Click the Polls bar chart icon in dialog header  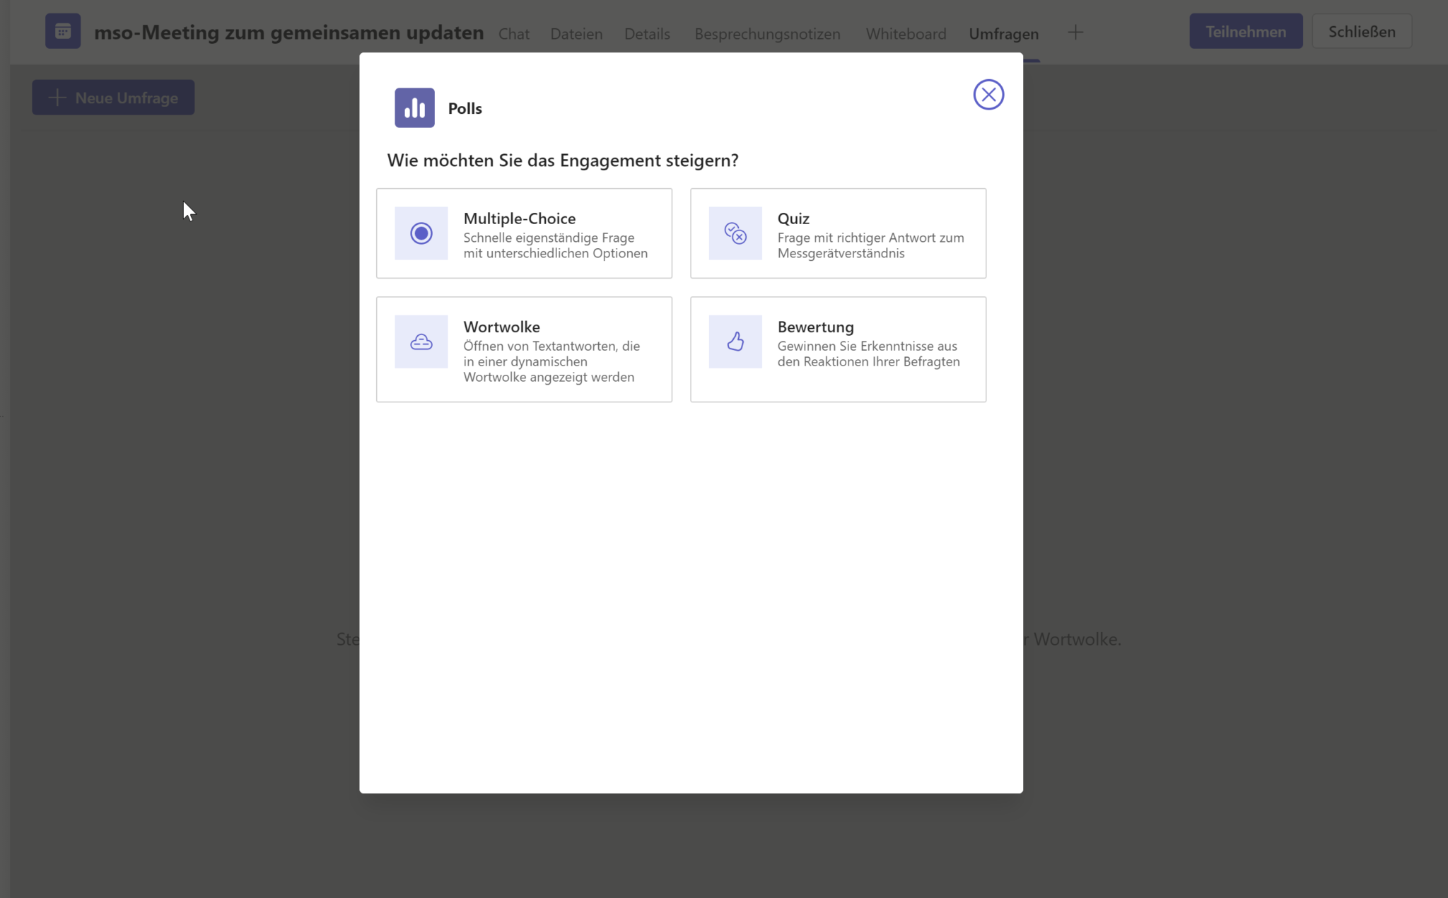click(414, 107)
